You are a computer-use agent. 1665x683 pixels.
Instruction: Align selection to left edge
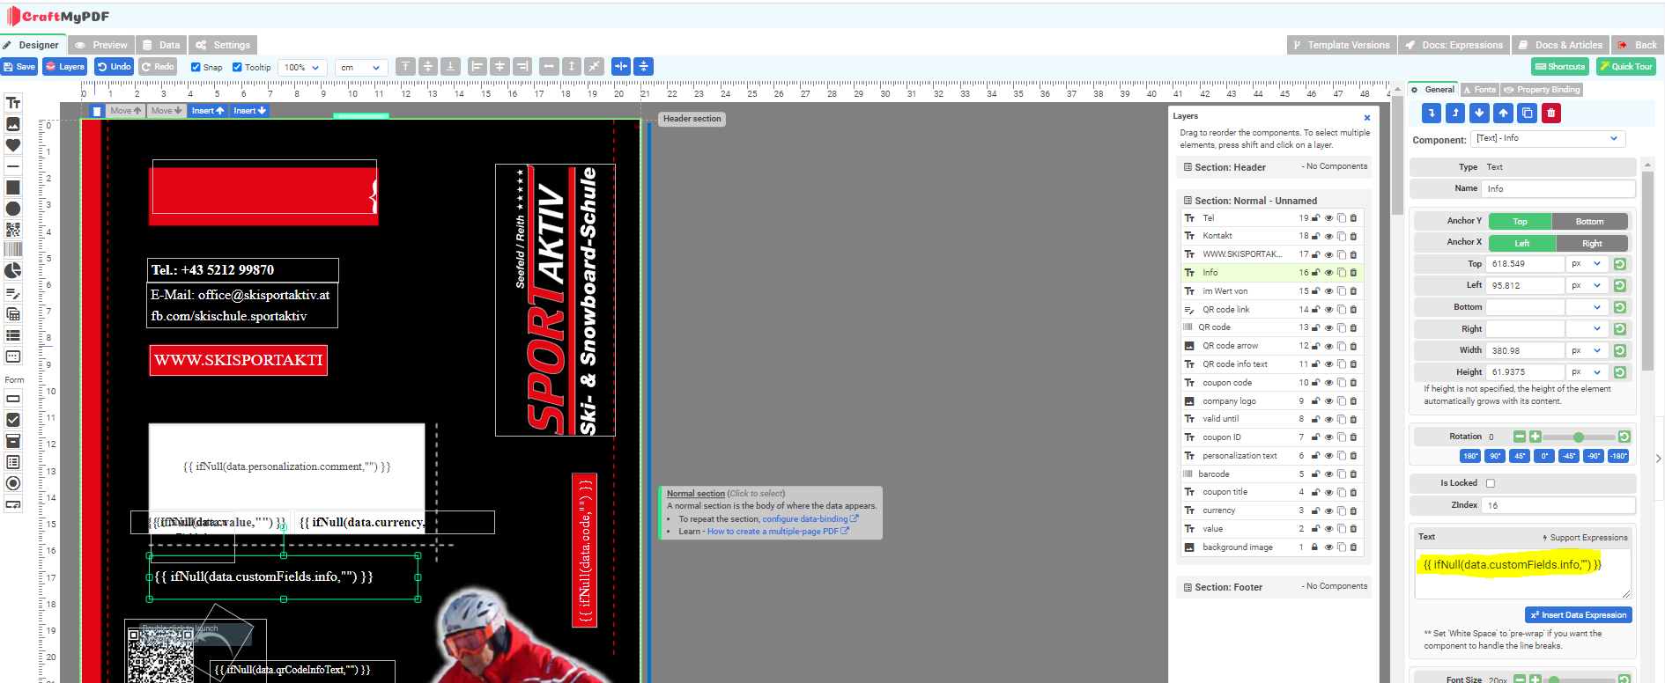477,67
